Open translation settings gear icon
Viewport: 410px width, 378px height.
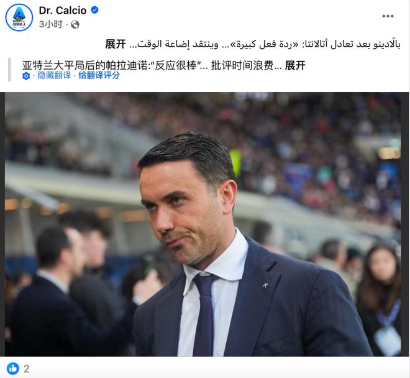click(x=26, y=76)
